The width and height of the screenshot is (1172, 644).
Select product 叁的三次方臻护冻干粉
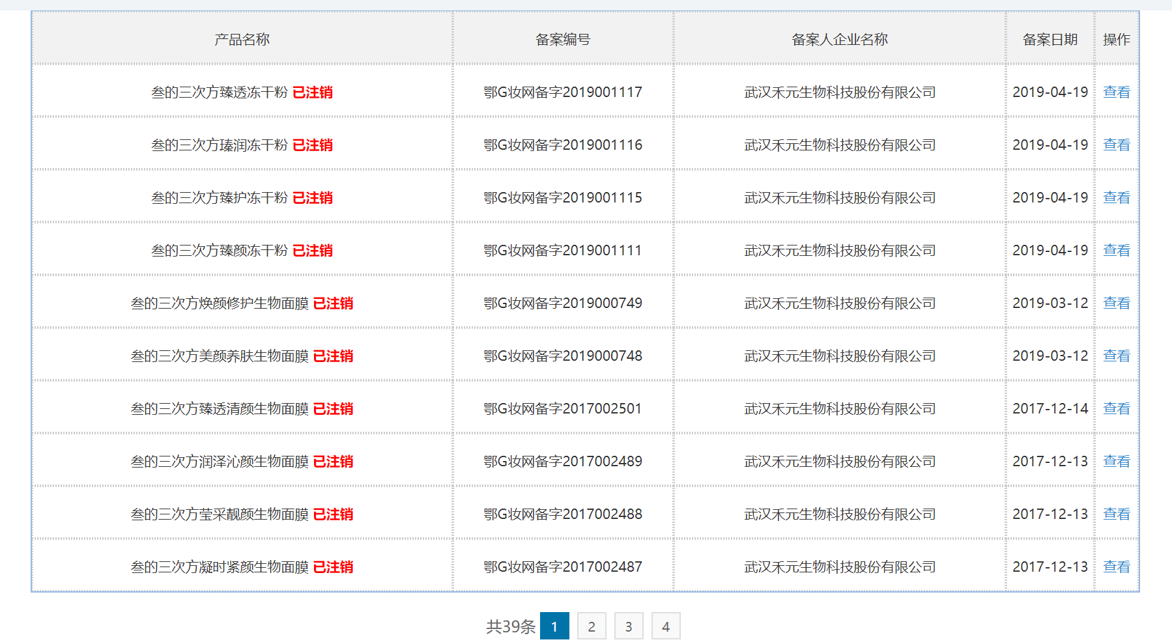pos(220,197)
